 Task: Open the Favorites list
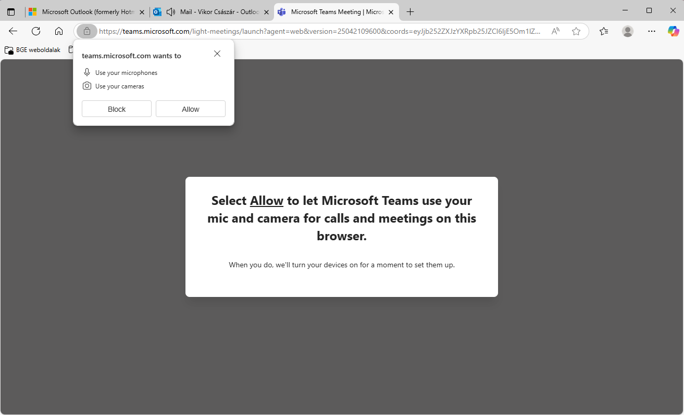pos(604,31)
